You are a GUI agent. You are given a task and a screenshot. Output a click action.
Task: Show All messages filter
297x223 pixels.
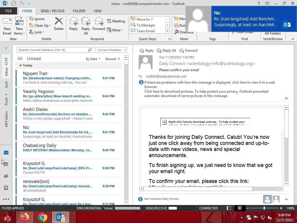[x=20, y=59]
